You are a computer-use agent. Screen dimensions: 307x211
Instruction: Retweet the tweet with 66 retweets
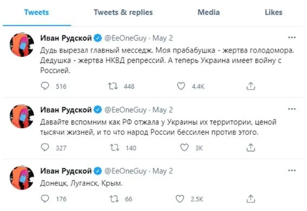(x=114, y=199)
